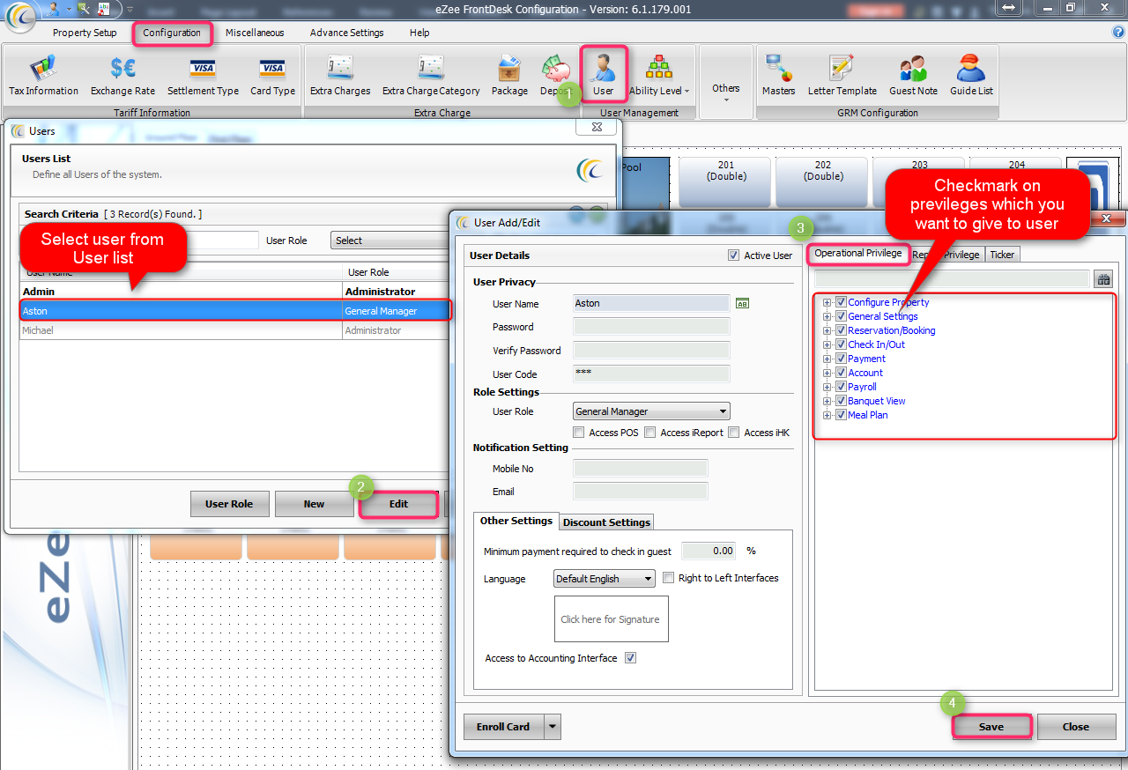Click the Close button in User Add/Edit
1128x770 pixels.
(1076, 727)
